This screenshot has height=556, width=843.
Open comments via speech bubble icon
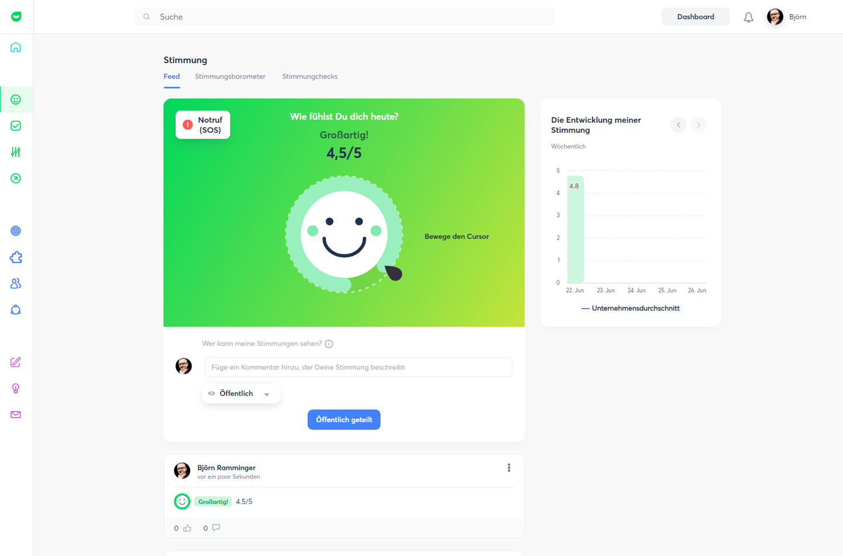point(216,528)
